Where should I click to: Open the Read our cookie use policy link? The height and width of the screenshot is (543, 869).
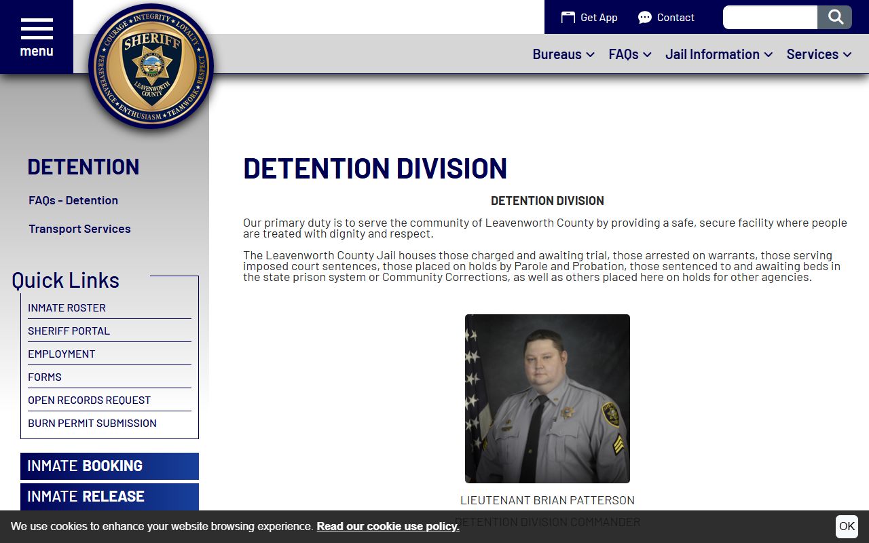point(388,527)
